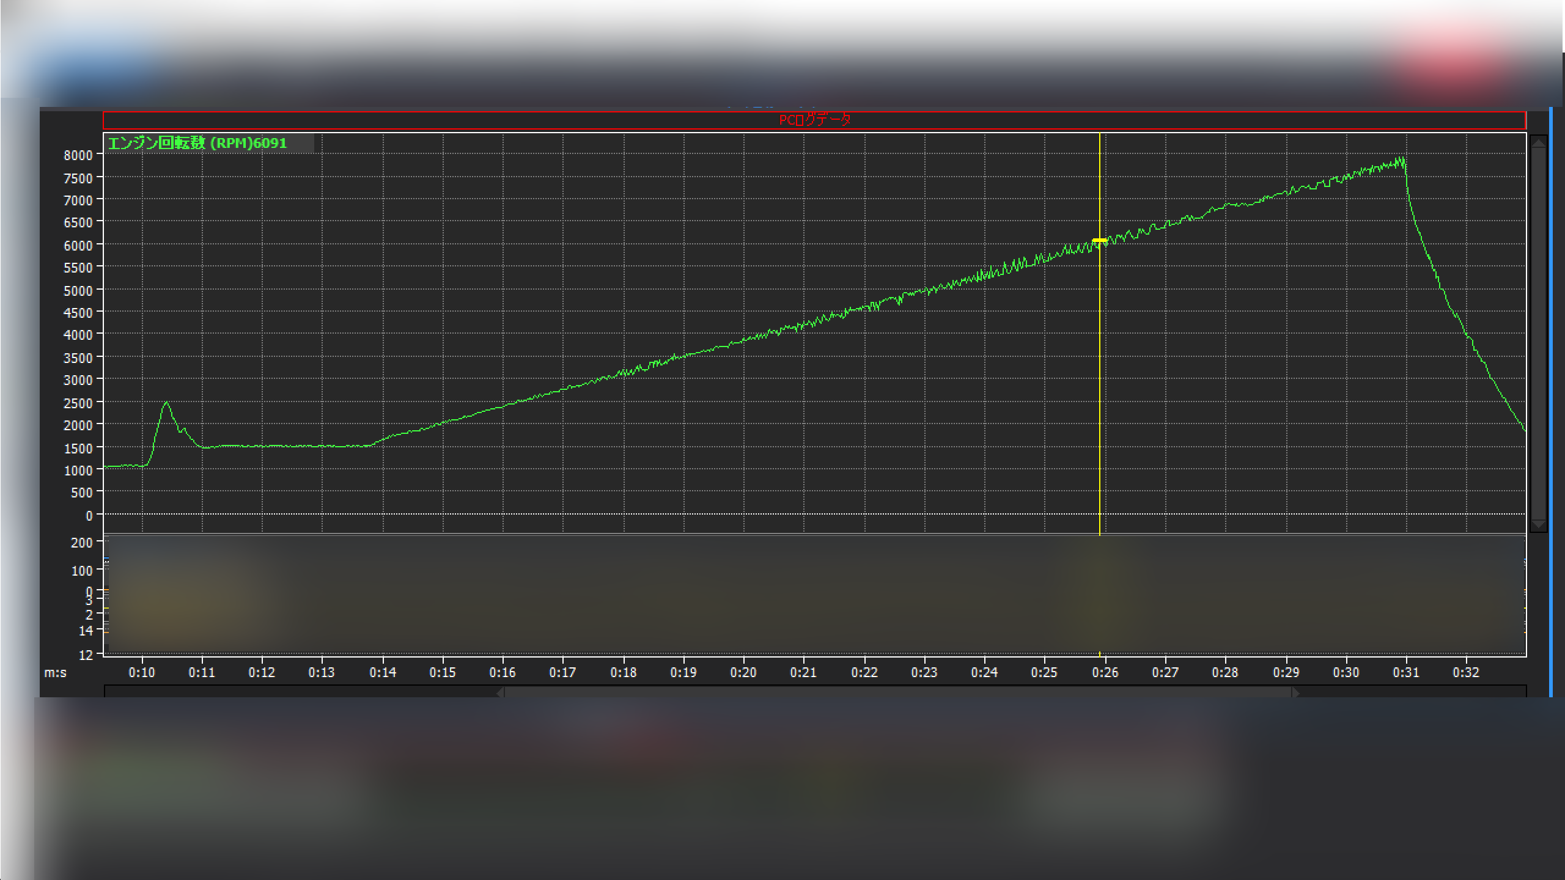Click the 0 label on RPM axis
Viewport: 1565px width, 880px height.
pos(89,516)
